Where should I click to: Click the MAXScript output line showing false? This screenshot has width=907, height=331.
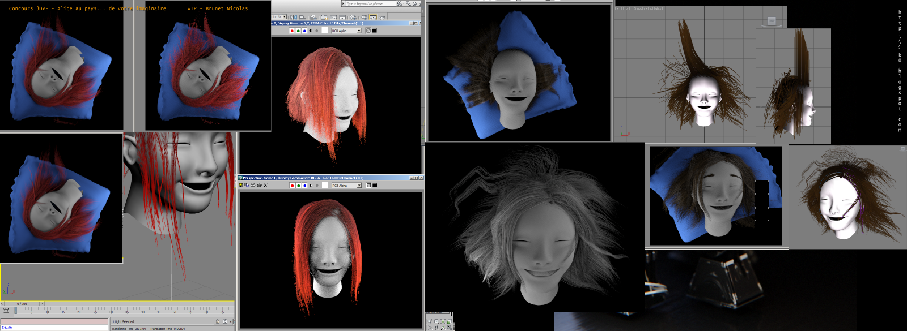pos(54,328)
